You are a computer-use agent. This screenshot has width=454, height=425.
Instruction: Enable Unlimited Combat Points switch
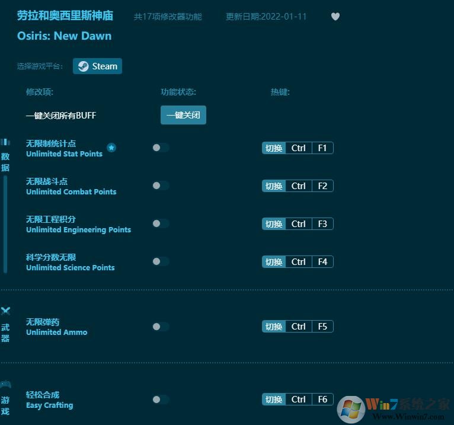[x=161, y=186]
